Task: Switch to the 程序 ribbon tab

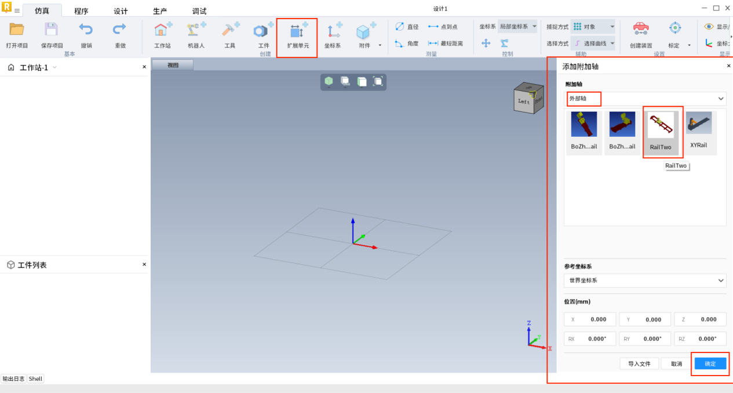Action: [81, 11]
